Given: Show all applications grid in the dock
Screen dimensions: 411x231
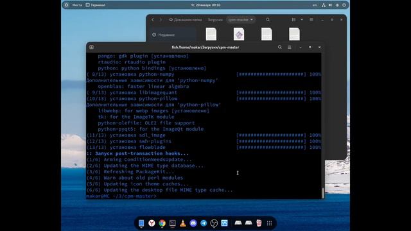Looking at the screenshot, I should [x=269, y=223].
